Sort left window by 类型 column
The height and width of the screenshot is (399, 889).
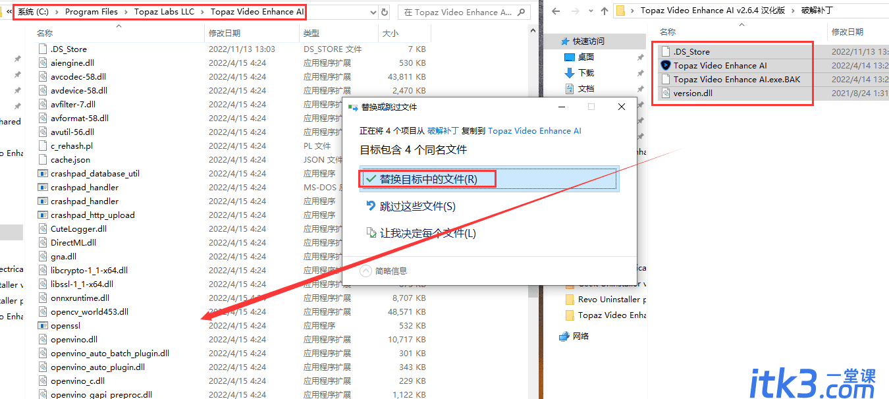(311, 33)
